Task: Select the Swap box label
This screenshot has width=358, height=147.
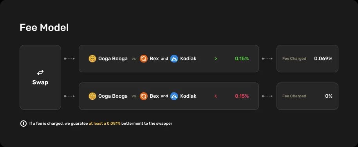Action: tap(40, 82)
